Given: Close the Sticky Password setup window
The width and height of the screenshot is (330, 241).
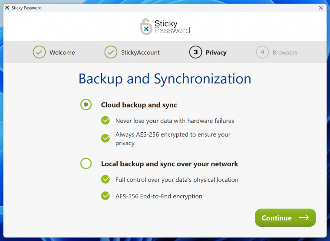Looking at the screenshot, I should (x=320, y=8).
